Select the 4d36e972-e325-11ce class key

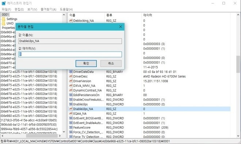[29, 72]
